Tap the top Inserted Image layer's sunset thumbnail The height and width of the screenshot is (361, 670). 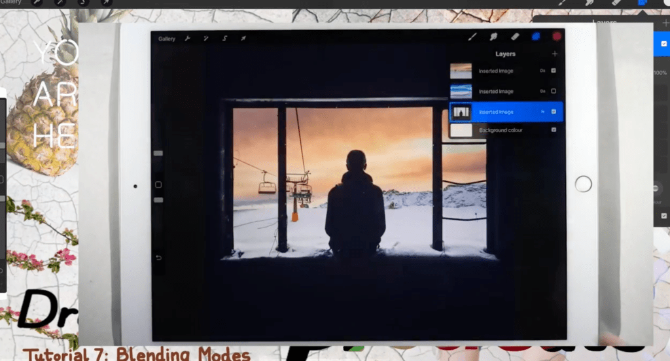pyautogui.click(x=461, y=71)
